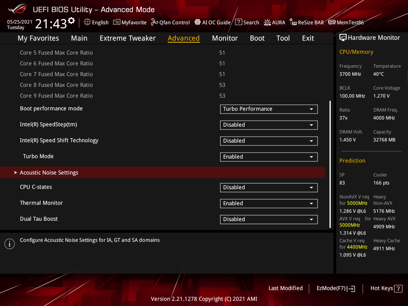Image resolution: width=408 pixels, height=306 pixels.
Task: Click the Last Modified button
Action: click(x=285, y=288)
